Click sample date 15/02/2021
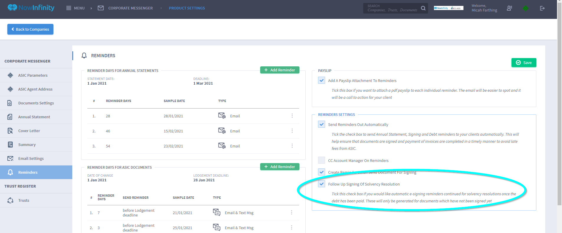Image resolution: width=562 pixels, height=233 pixels. tap(173, 131)
